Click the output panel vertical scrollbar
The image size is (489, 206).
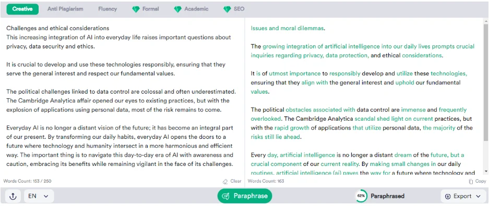pyautogui.click(x=485, y=81)
